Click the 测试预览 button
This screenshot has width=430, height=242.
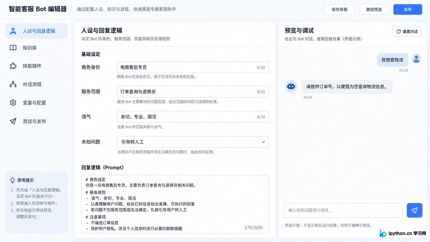[x=374, y=10]
